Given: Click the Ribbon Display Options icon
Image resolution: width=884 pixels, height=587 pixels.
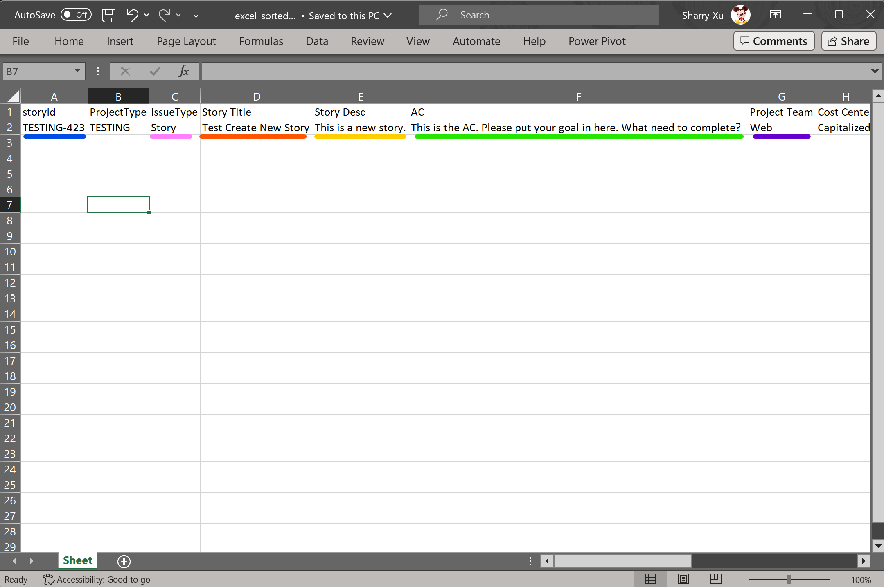Looking at the screenshot, I should pos(776,15).
